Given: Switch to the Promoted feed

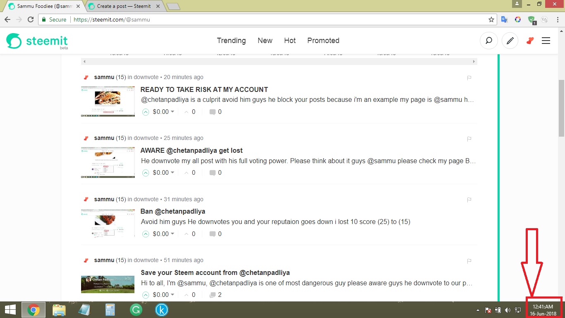Looking at the screenshot, I should tap(323, 41).
